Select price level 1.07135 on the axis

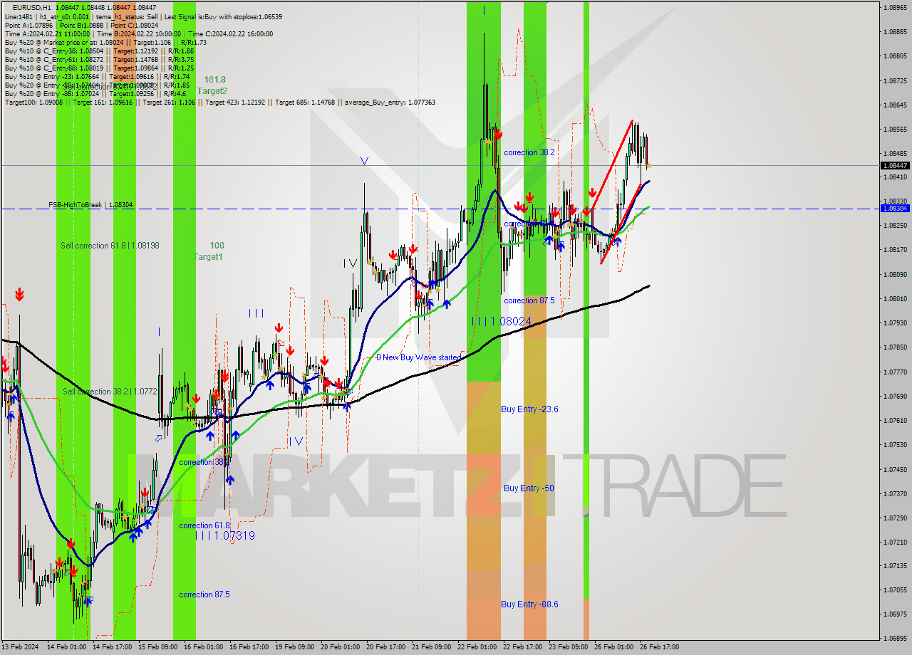pos(895,566)
